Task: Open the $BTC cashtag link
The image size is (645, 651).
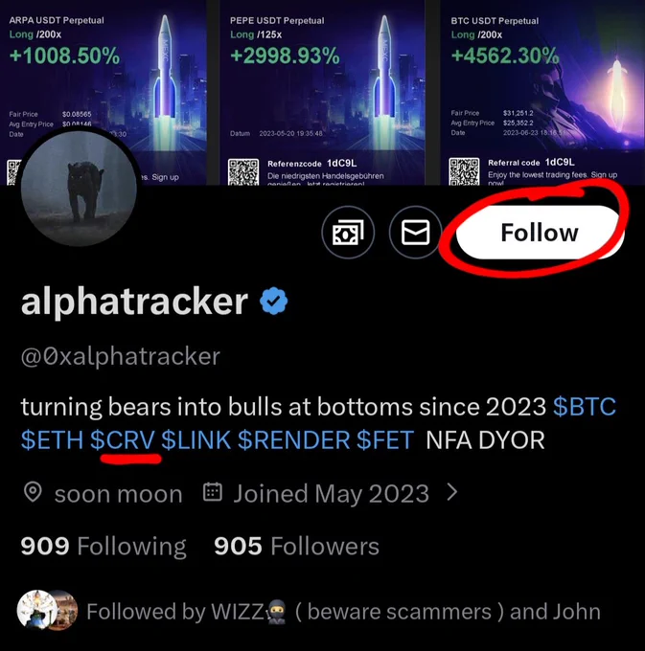Action: (585, 407)
